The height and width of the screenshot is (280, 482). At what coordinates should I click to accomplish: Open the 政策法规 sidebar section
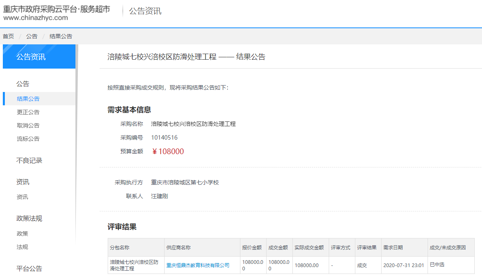point(29,219)
